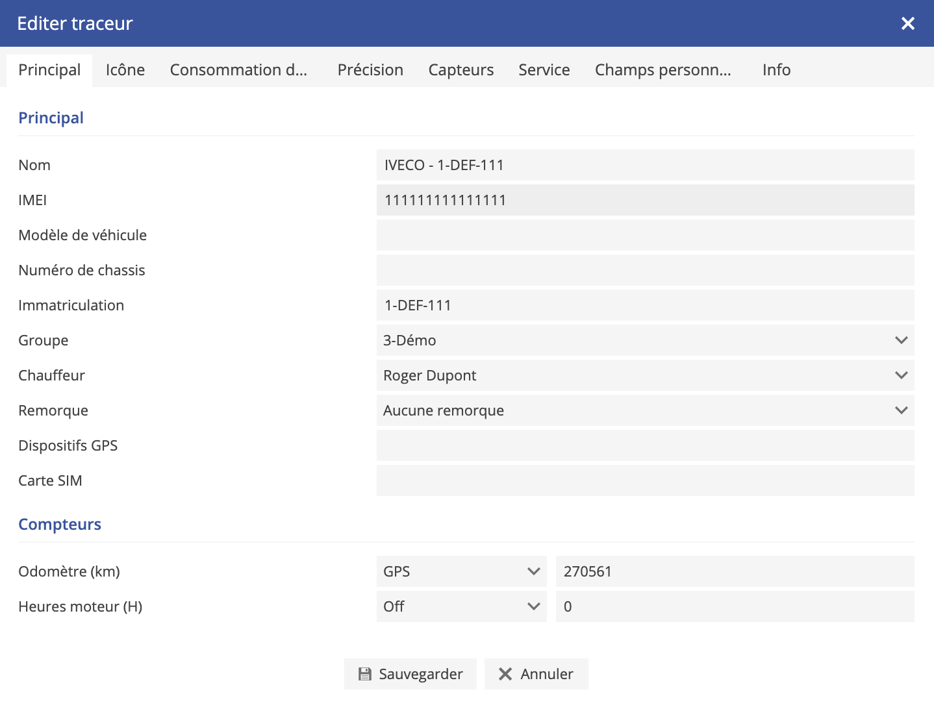Open the Odomètre source dropdown
Screen dimensions: 934x709
point(461,571)
